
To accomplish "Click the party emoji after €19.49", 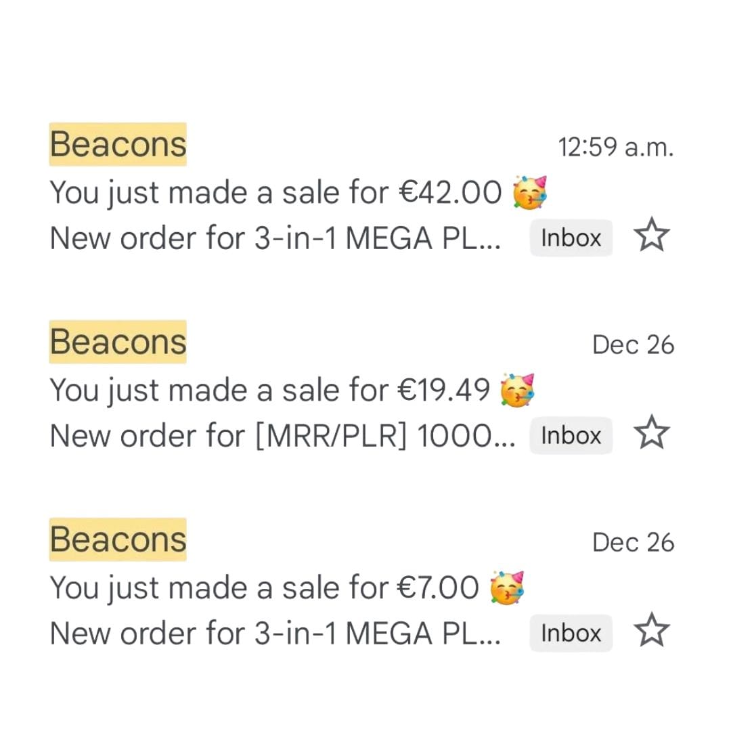I will (517, 390).
